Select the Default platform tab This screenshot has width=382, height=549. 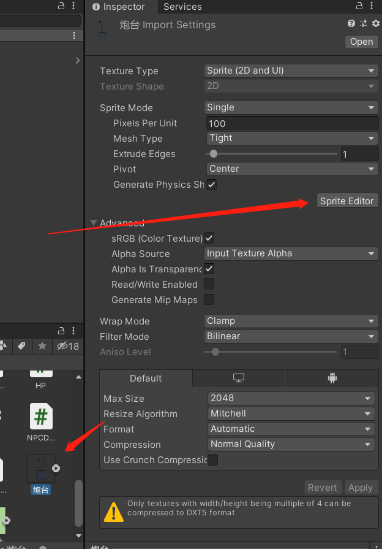click(x=146, y=378)
